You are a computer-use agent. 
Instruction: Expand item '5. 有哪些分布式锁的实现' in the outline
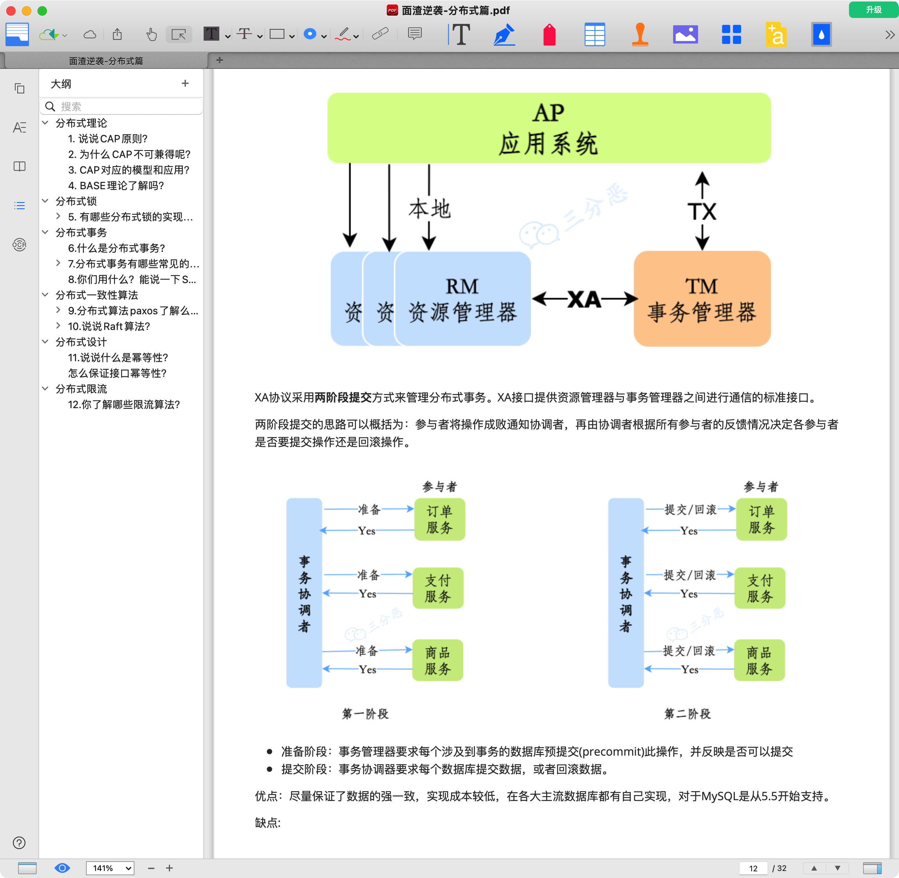[x=57, y=216]
